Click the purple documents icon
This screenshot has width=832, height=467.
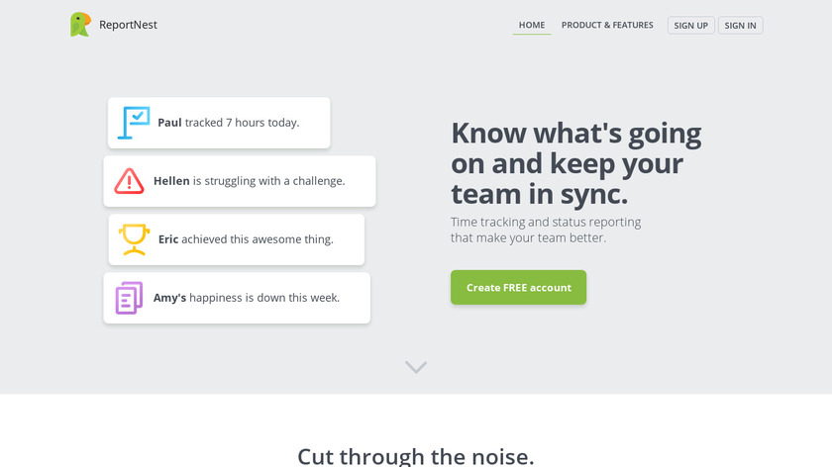(x=129, y=298)
